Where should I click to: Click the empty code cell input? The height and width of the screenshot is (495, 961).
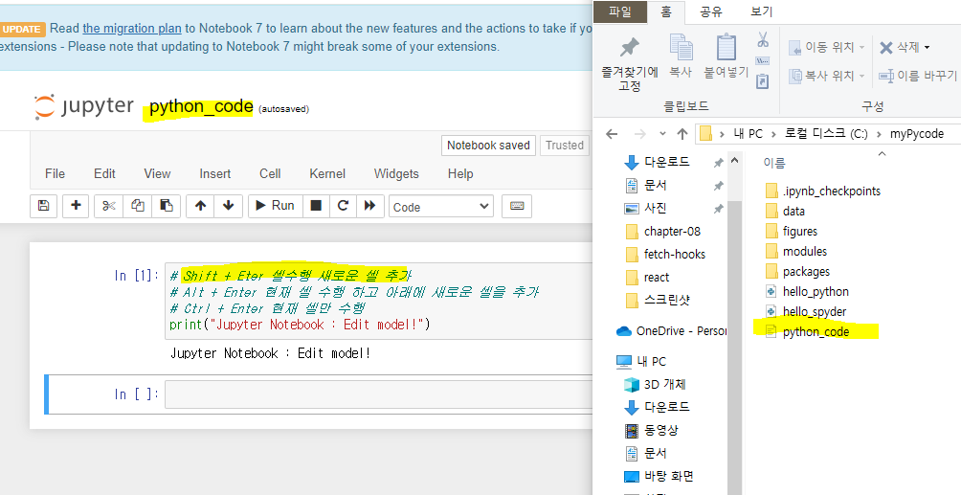click(x=379, y=395)
